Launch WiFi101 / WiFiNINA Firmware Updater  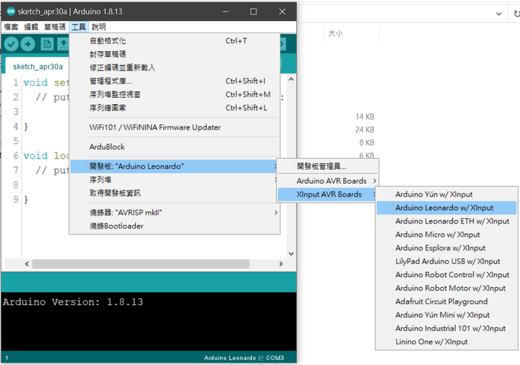click(175, 127)
